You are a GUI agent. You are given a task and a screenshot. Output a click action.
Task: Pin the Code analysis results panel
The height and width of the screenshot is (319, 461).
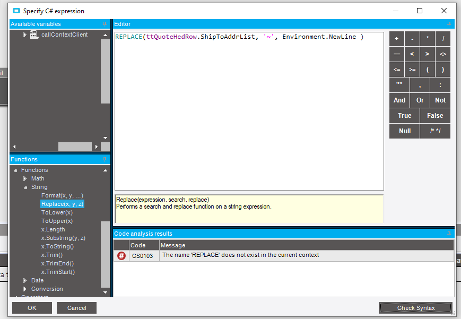[x=449, y=234]
